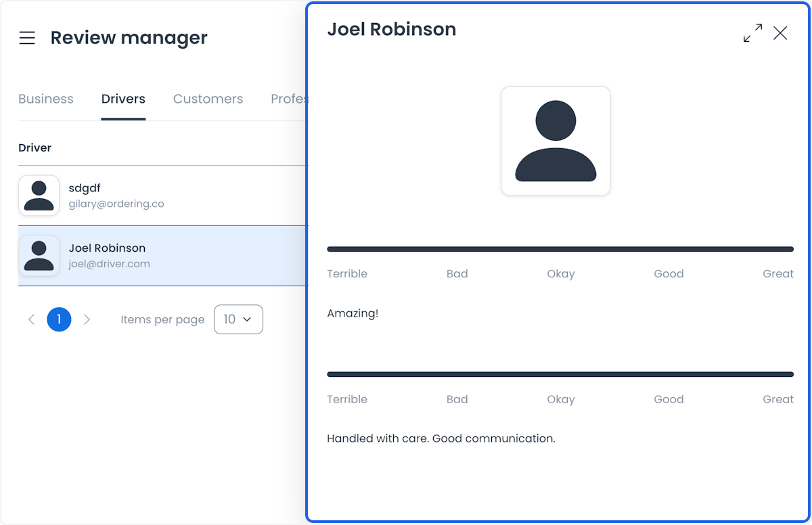Go to next page arrow
Image resolution: width=812 pixels, height=525 pixels.
coord(87,319)
